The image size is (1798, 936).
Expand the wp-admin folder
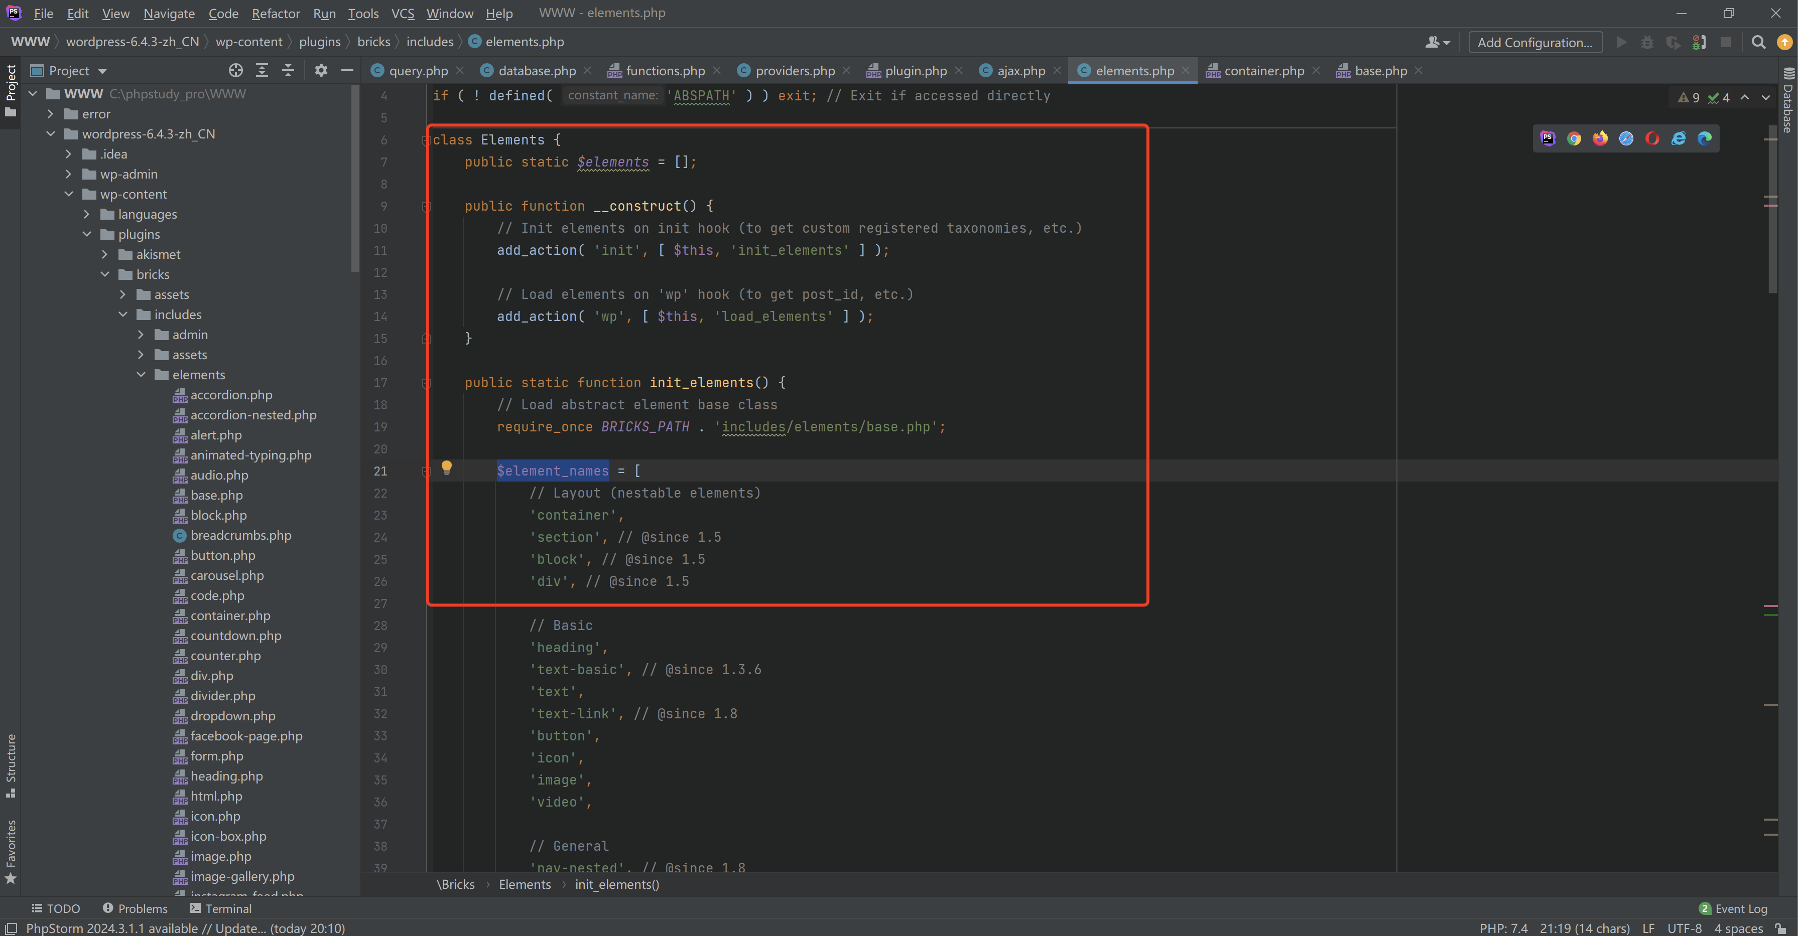pos(68,174)
